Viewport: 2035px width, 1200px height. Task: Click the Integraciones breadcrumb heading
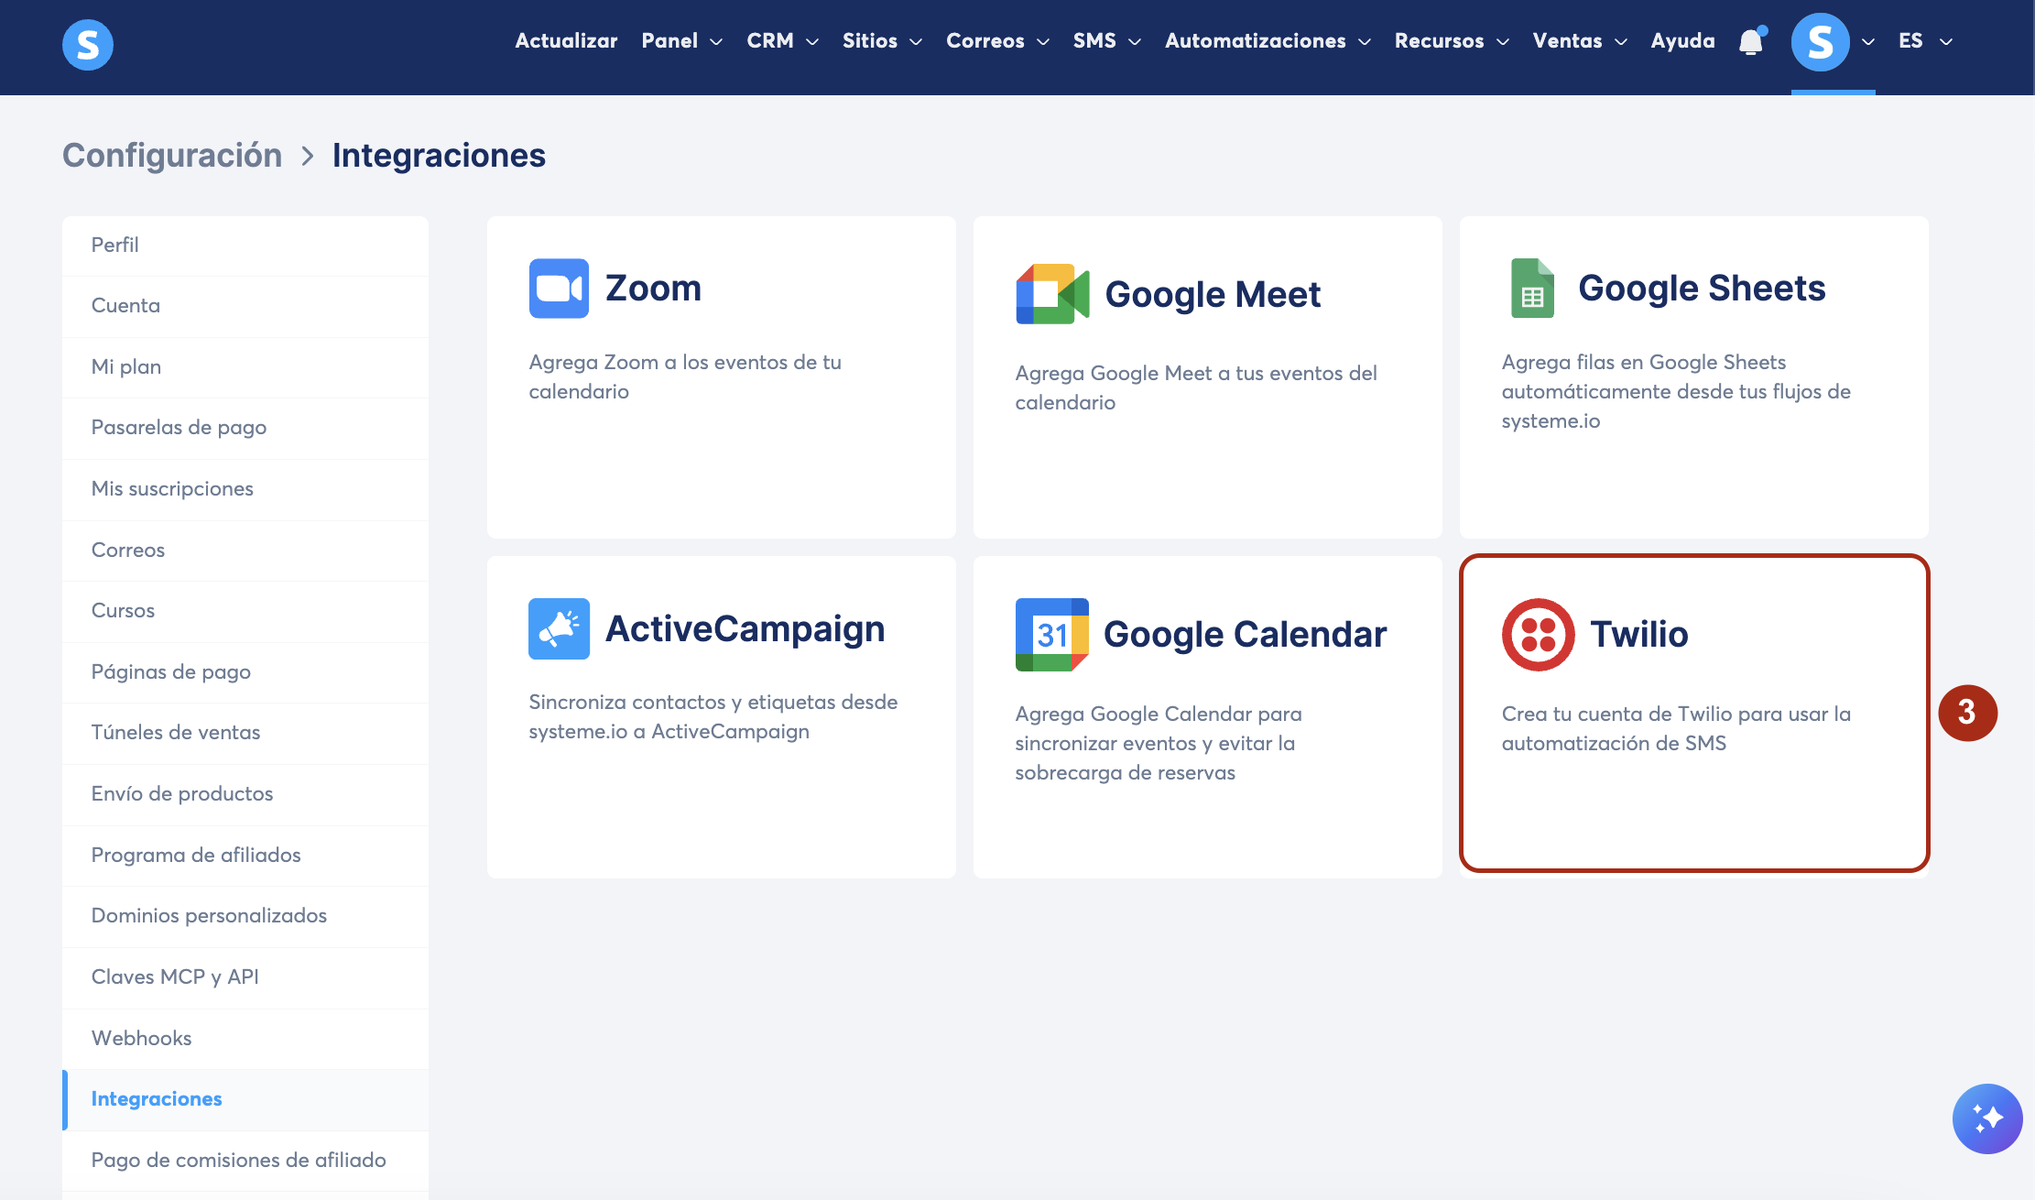point(439,156)
